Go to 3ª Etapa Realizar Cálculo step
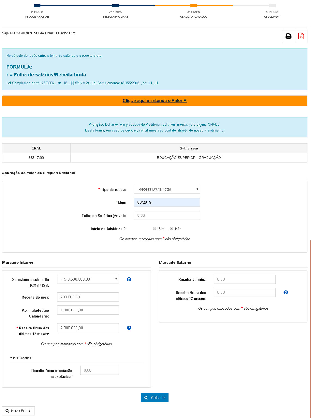The image size is (311, 418). 194,11
